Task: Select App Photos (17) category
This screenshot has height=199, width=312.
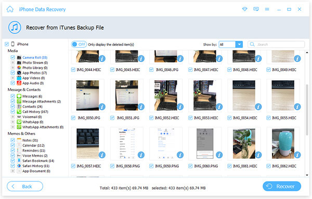Action: click(x=35, y=73)
